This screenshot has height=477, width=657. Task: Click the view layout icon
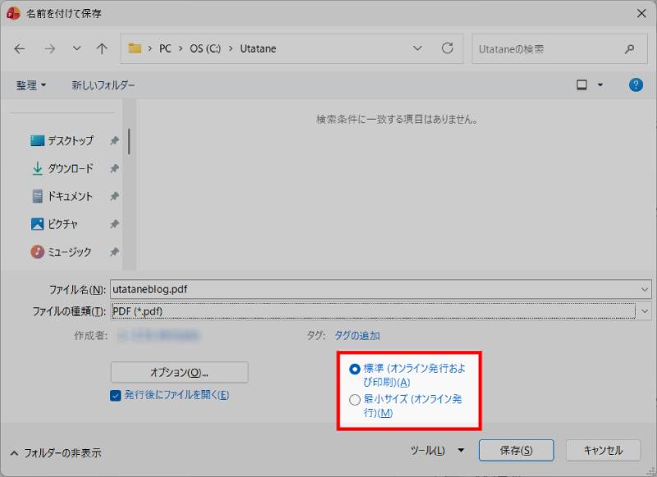point(582,85)
